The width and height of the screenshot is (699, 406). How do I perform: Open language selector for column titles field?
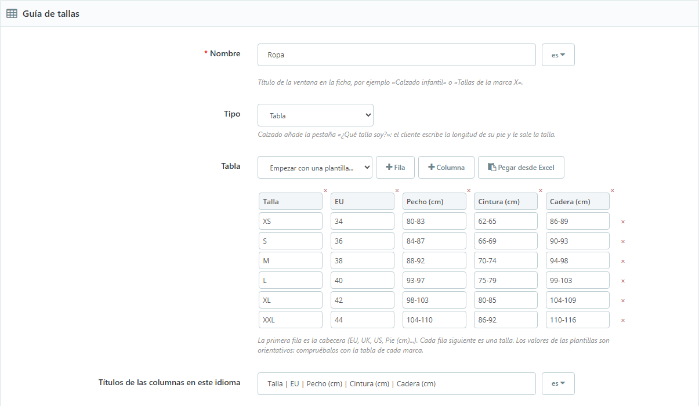click(x=558, y=383)
